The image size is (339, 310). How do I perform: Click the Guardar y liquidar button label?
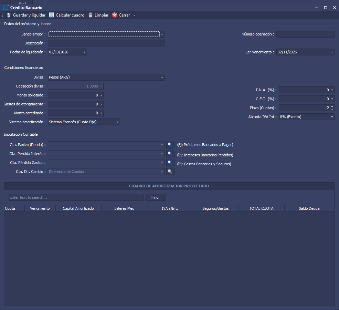pos(29,15)
